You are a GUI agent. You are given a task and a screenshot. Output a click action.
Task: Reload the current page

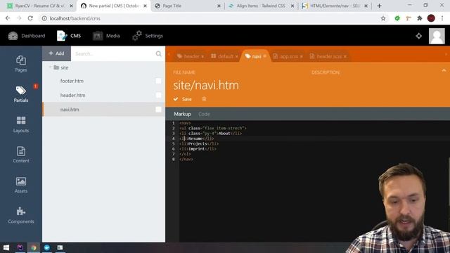pos(30,18)
